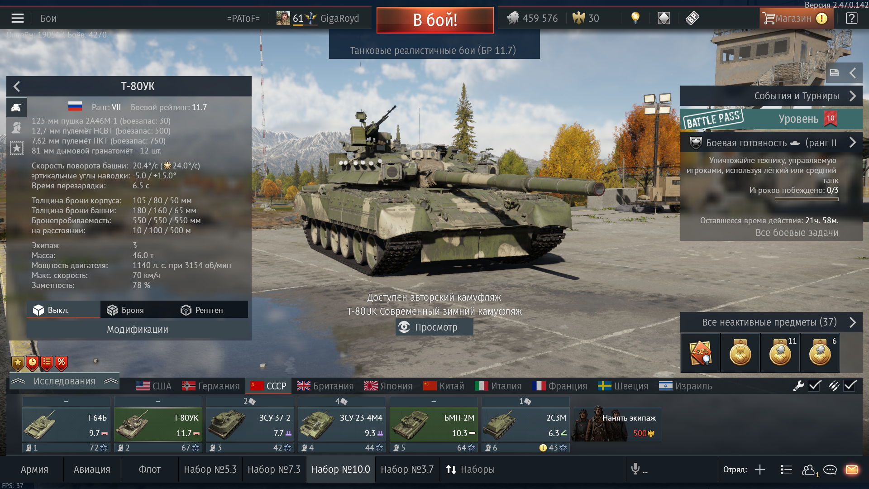Start battle with В бой! button

(435, 20)
